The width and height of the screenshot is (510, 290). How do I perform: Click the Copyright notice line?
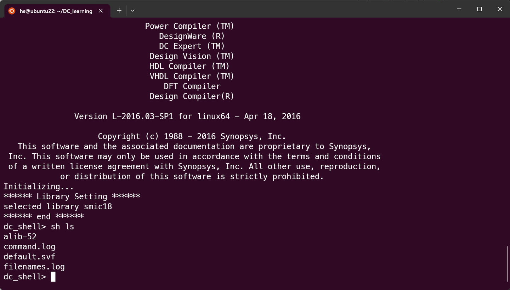(191, 136)
